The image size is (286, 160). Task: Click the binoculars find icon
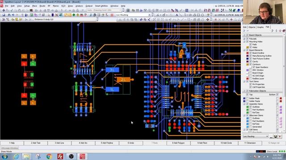click(9, 15)
